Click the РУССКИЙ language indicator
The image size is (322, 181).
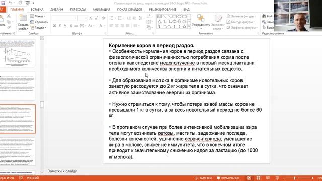pyautogui.click(x=33, y=178)
